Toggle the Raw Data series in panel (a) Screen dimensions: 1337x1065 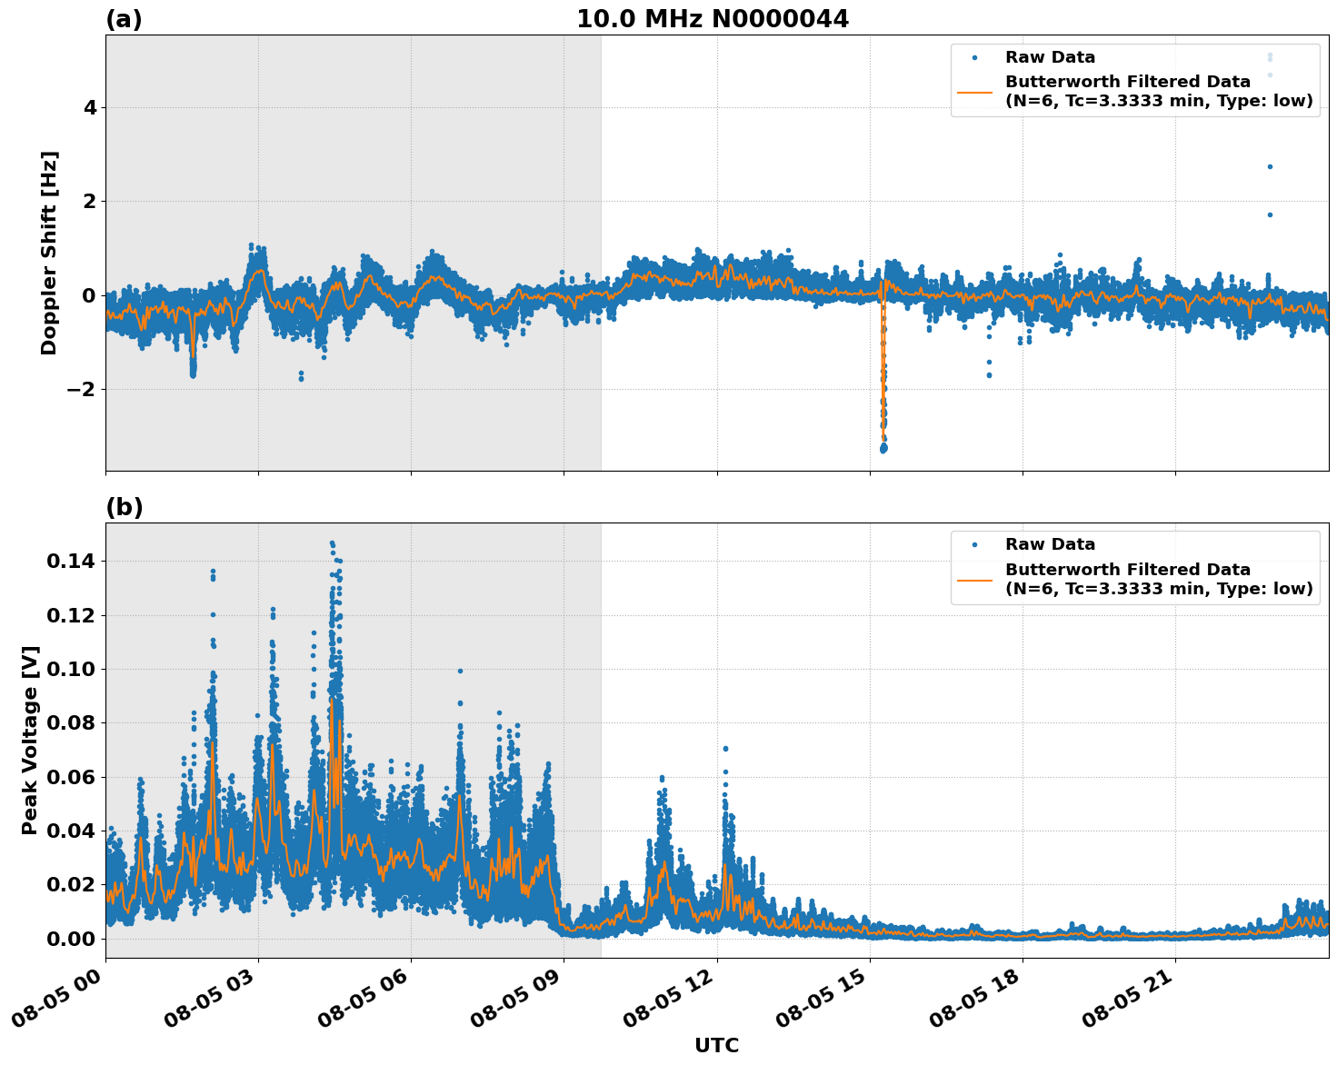coord(1041,56)
